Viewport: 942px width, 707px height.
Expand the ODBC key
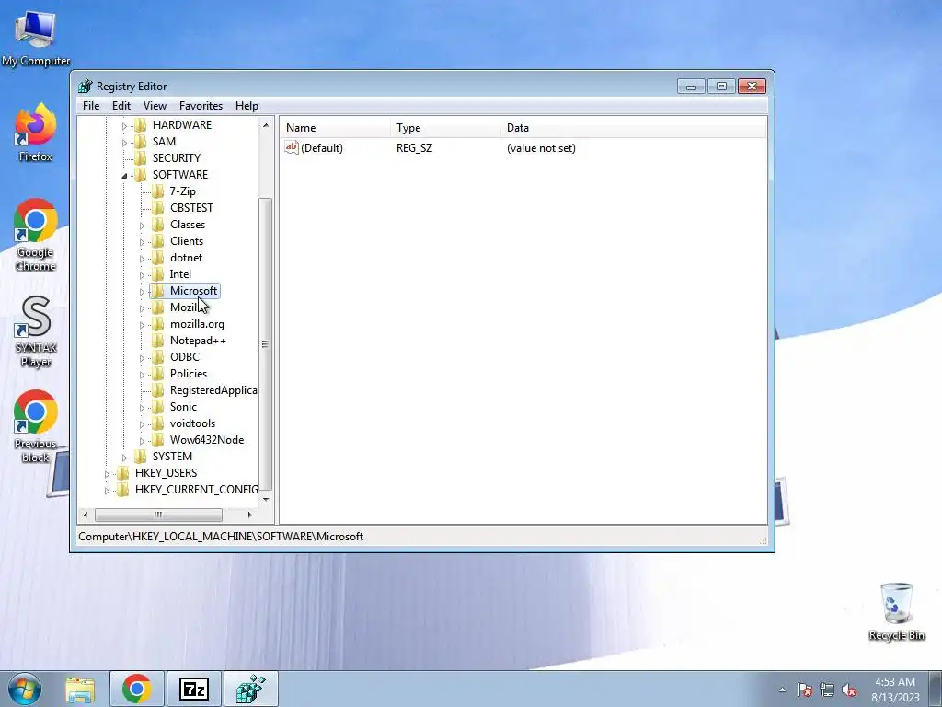point(142,358)
